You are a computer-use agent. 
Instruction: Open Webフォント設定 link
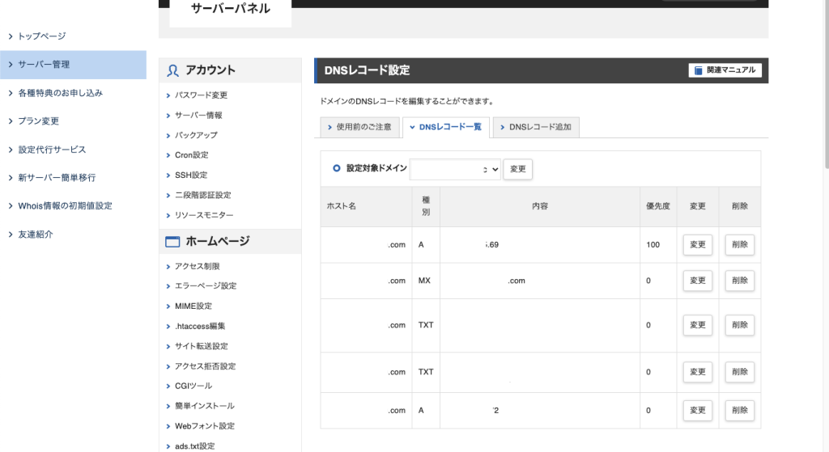205,426
